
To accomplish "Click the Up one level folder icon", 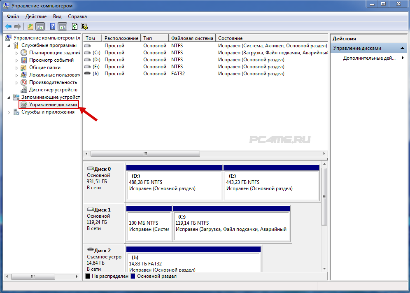I will [30, 27].
